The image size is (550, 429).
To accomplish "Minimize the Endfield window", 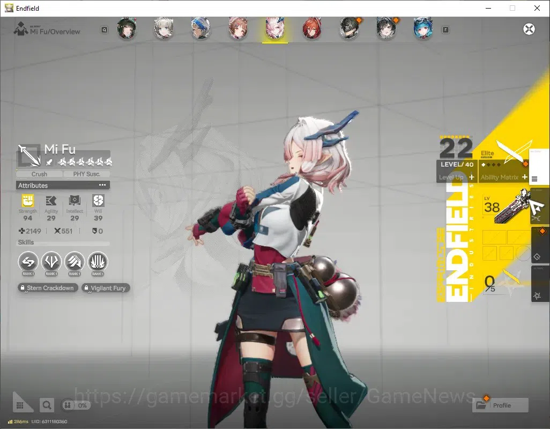I will [x=488, y=8].
